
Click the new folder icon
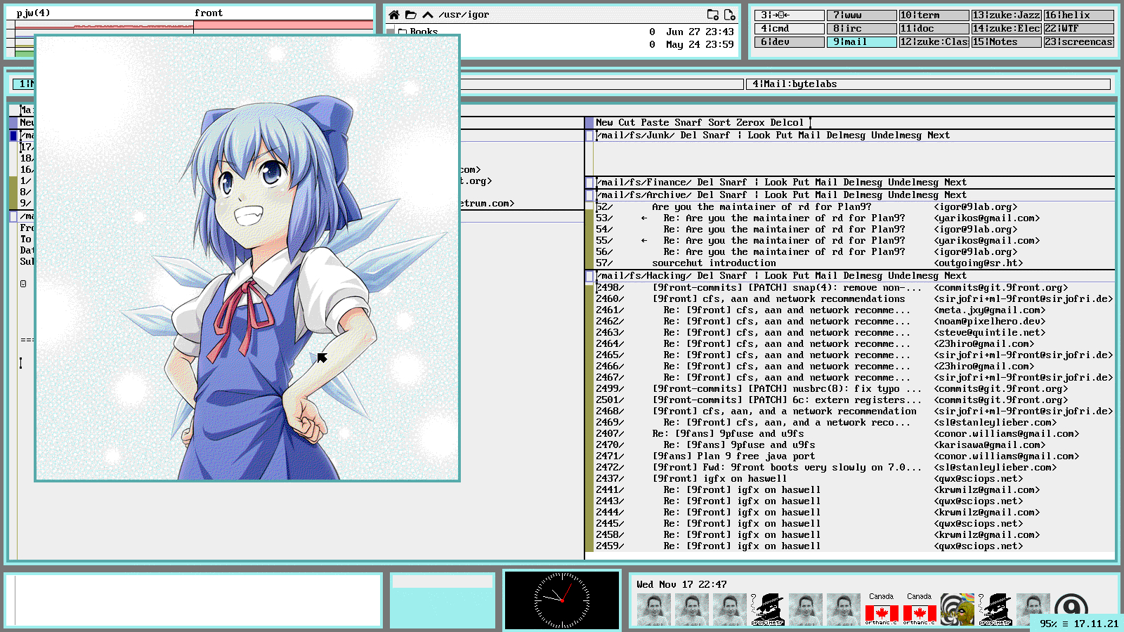tap(712, 15)
